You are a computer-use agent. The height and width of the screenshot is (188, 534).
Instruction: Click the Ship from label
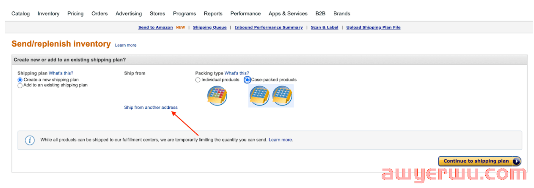135,73
